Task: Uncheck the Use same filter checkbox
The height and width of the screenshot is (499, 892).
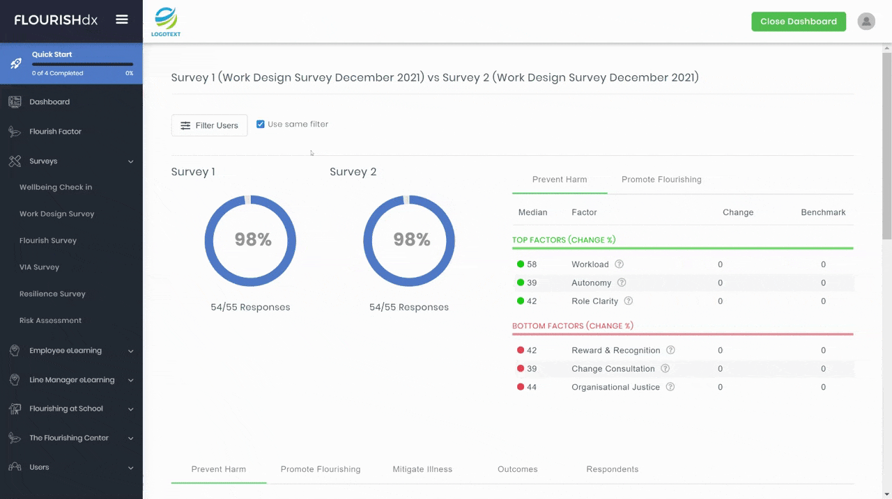Action: point(261,124)
